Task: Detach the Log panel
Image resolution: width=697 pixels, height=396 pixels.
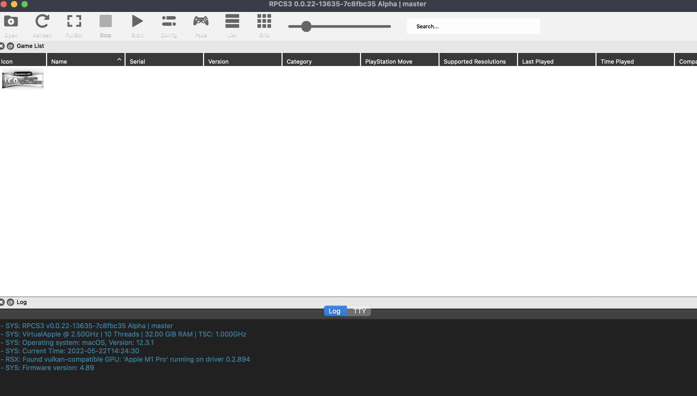Action: click(10, 302)
